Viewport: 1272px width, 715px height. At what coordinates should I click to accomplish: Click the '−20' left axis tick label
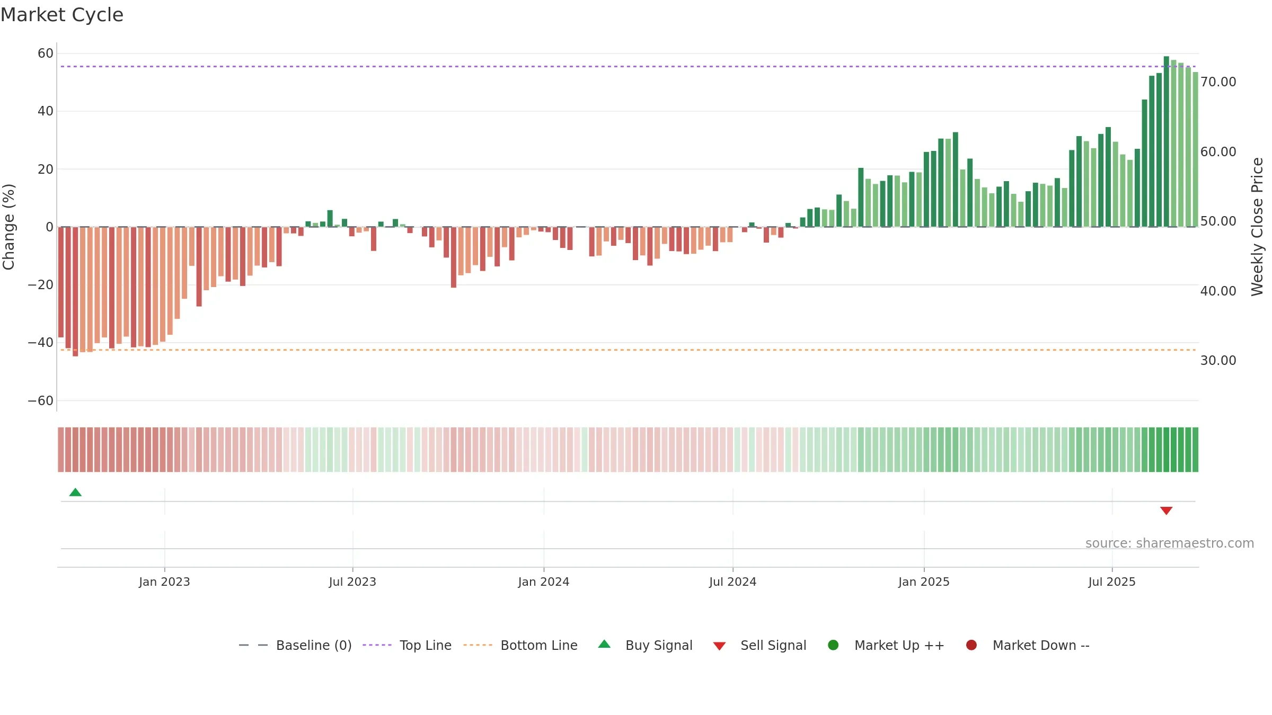(x=41, y=285)
